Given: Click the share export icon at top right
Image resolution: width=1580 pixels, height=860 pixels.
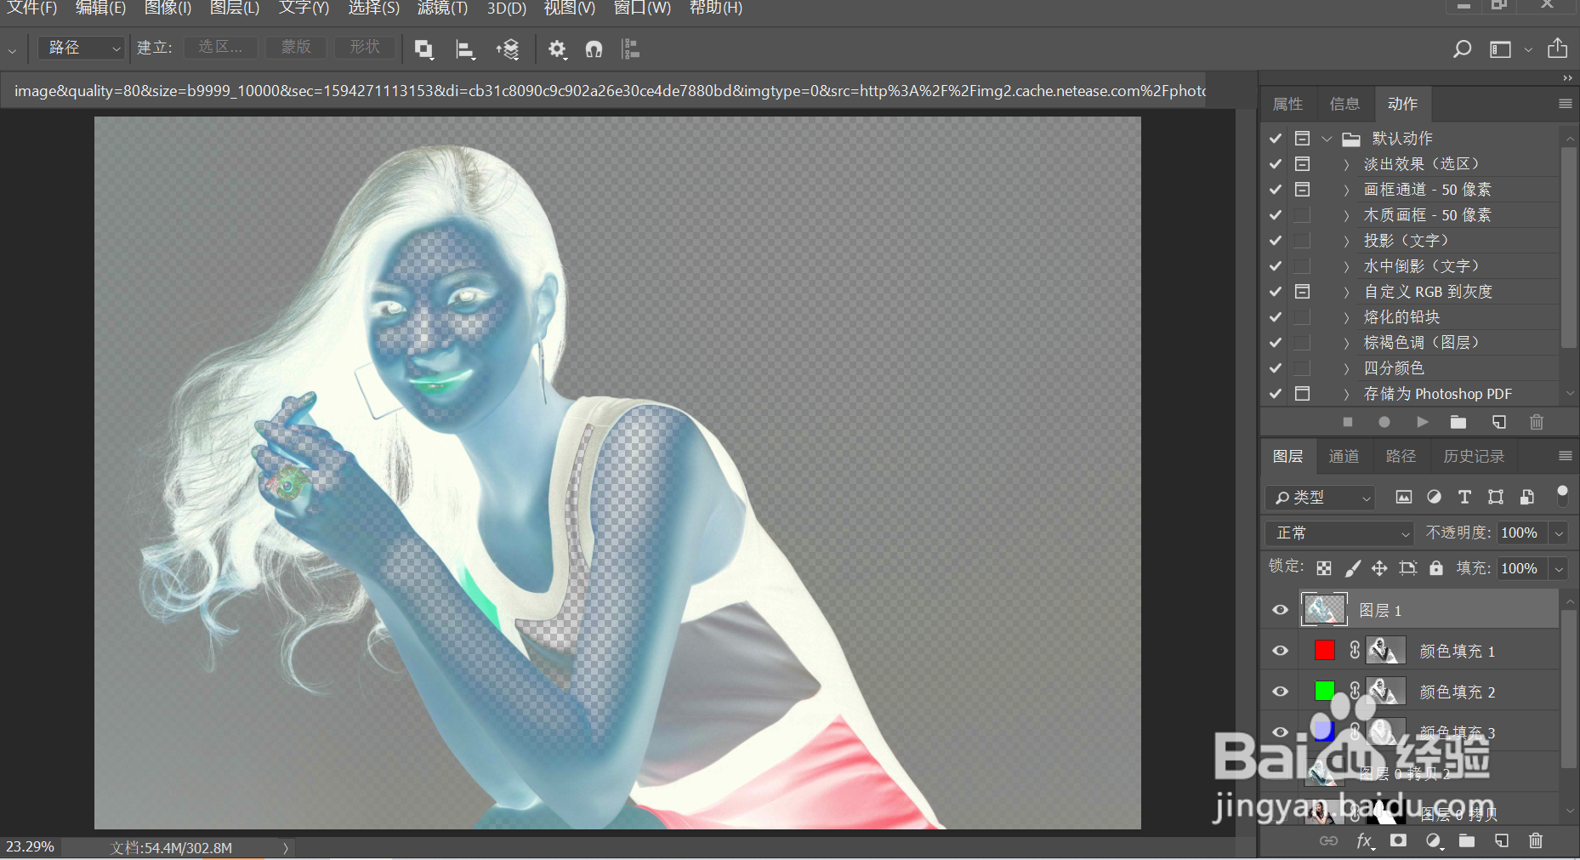Looking at the screenshot, I should pyautogui.click(x=1557, y=48).
